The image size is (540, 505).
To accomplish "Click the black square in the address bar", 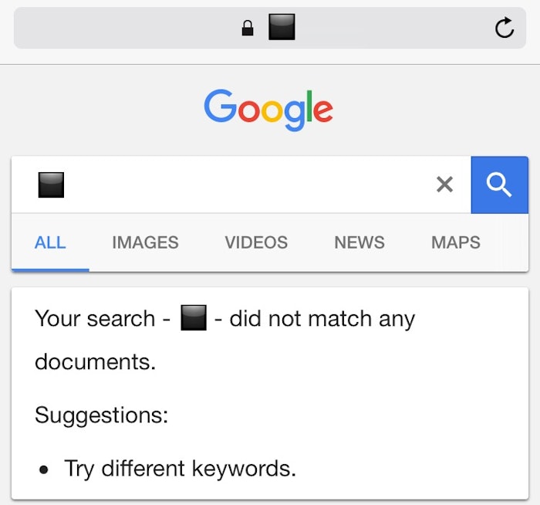I will click(282, 29).
